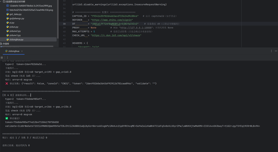Click line number 43 in the gutter
Image resolution: width=278 pixels, height=152 pixels.
tap(64, 43)
